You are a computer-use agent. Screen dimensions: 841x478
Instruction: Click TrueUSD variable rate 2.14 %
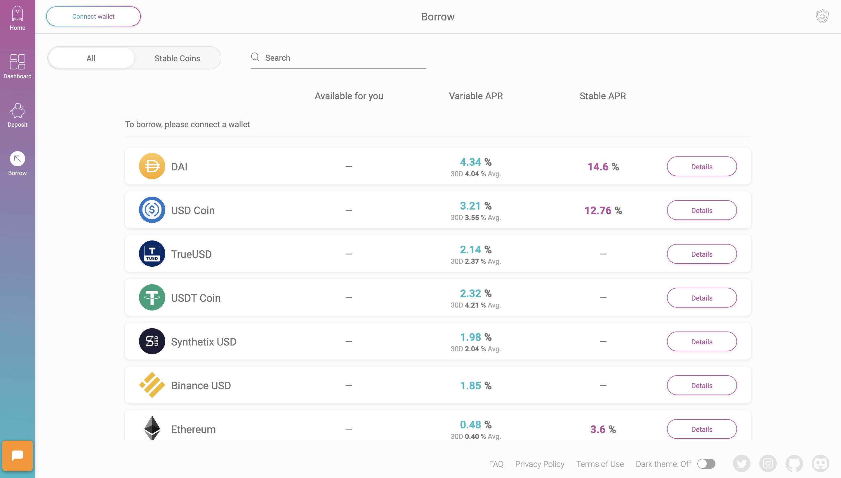476,250
